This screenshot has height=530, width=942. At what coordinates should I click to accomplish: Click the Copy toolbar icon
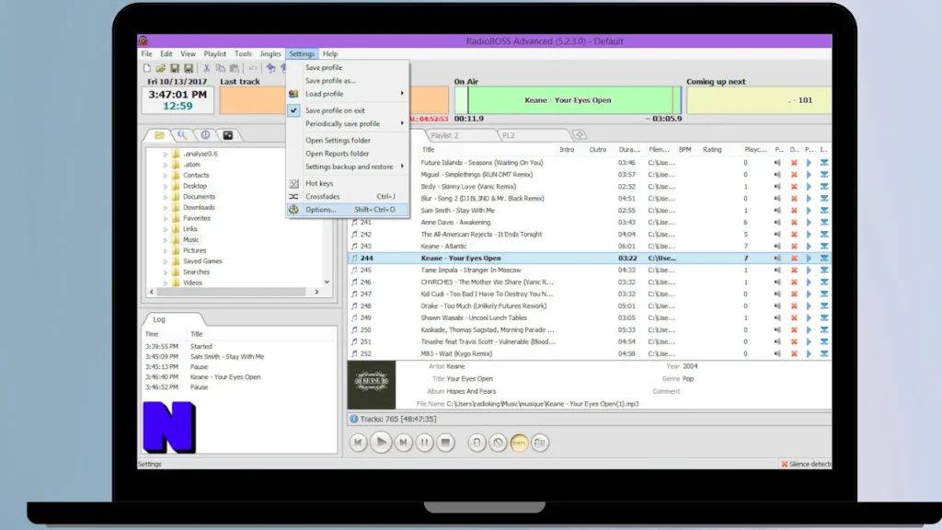pyautogui.click(x=221, y=68)
